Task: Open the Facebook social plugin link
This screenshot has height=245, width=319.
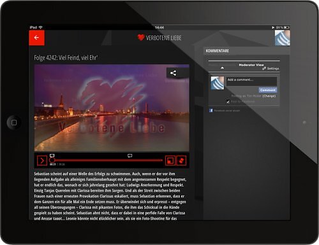Action: point(225,111)
